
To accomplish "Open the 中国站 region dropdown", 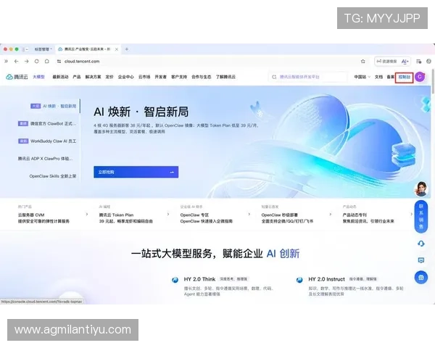I will (362, 77).
